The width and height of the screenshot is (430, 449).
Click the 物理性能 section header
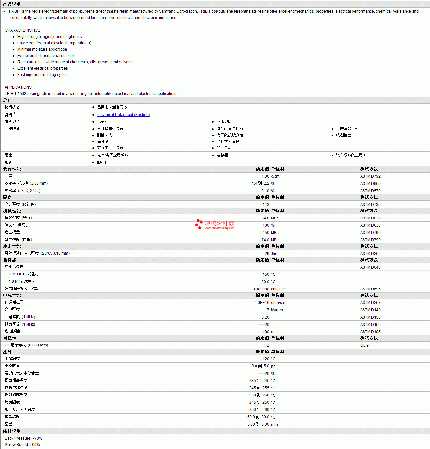tap(12, 169)
